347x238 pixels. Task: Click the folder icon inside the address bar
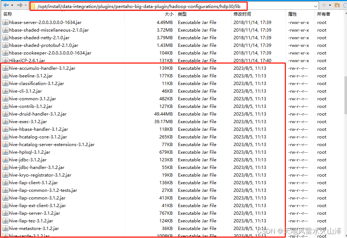[34, 6]
